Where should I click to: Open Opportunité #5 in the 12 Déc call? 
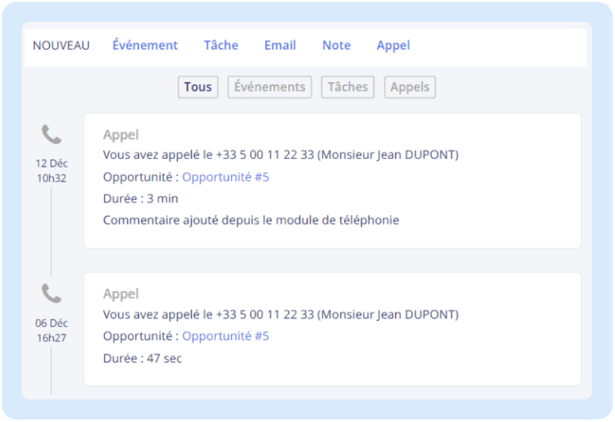225,177
